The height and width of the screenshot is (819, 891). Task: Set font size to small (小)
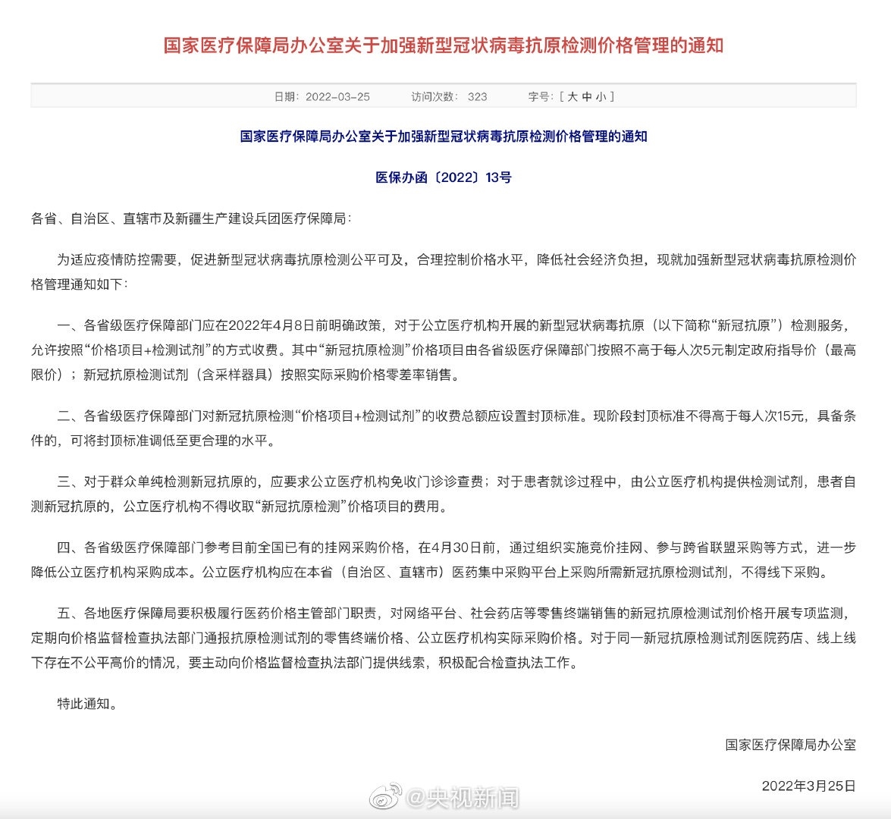pyautogui.click(x=601, y=96)
